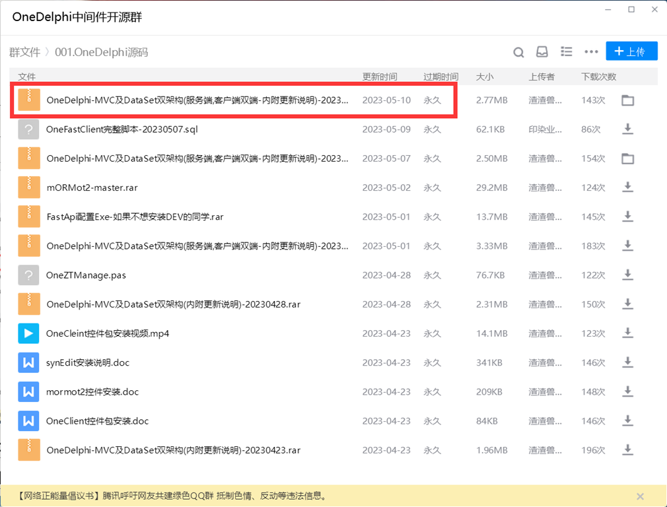Select file name OneFastClient完整脚本-20230507.sql
Viewport: 667px width, 507px height.
pos(122,129)
